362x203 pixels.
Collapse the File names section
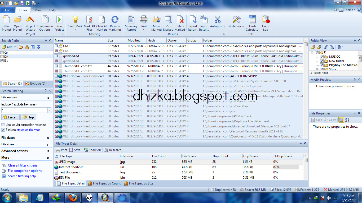[x=48, y=98]
